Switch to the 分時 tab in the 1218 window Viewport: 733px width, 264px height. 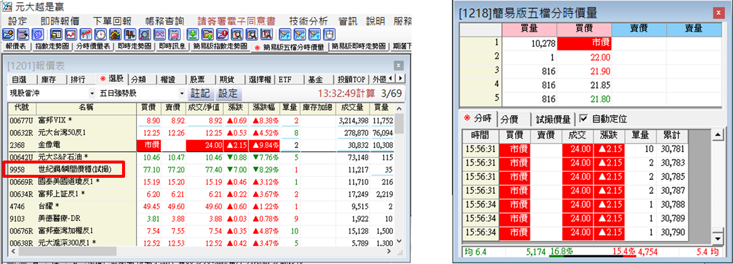pos(478,119)
